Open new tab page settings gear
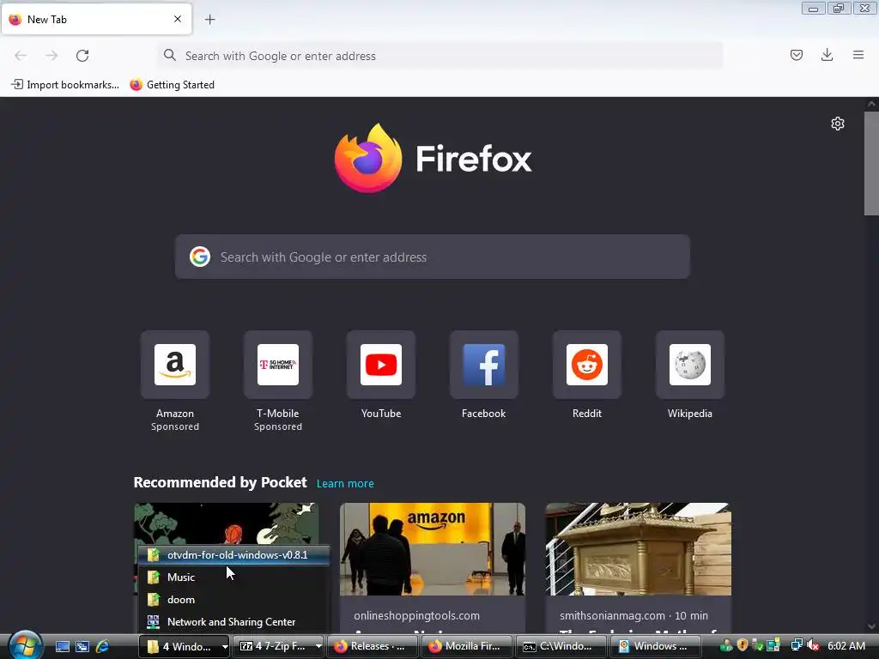The image size is (879, 659). 838,124
